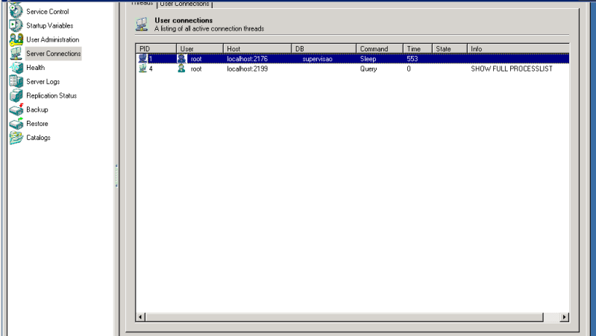Click the horizontal scrollbar right arrow
The width and height of the screenshot is (596, 336).
(x=564, y=317)
